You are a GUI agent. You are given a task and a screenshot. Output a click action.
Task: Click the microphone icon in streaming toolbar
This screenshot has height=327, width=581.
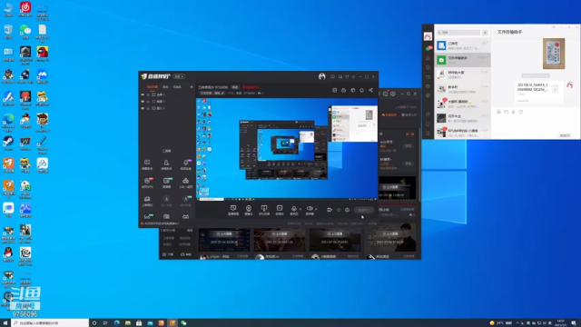(x=294, y=209)
